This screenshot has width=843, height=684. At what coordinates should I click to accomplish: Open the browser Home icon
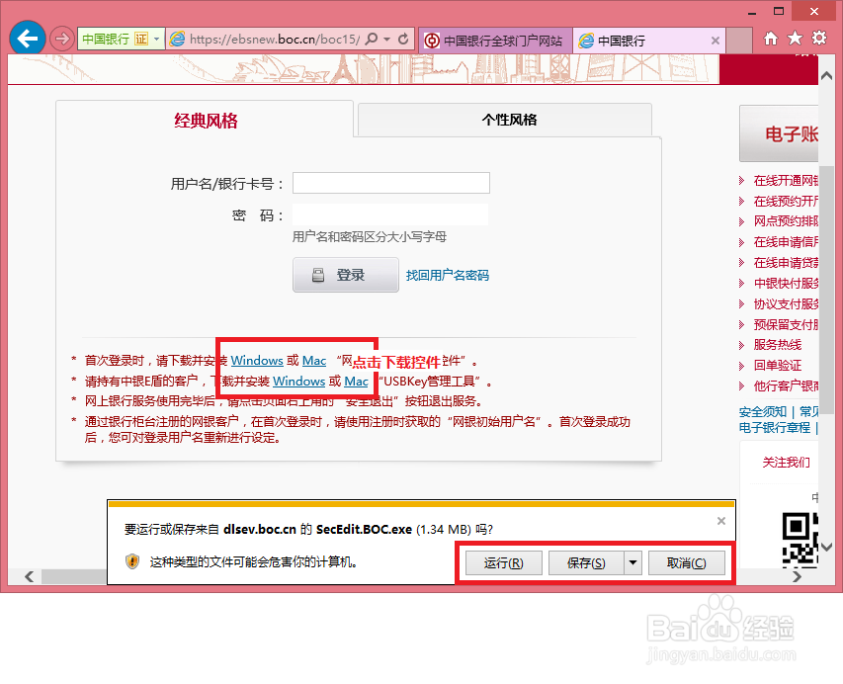tap(771, 39)
